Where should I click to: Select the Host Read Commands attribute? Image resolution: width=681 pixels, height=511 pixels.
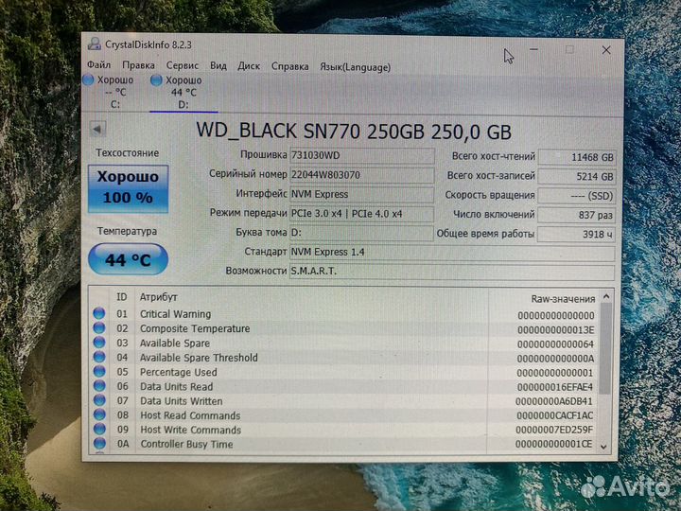click(190, 415)
